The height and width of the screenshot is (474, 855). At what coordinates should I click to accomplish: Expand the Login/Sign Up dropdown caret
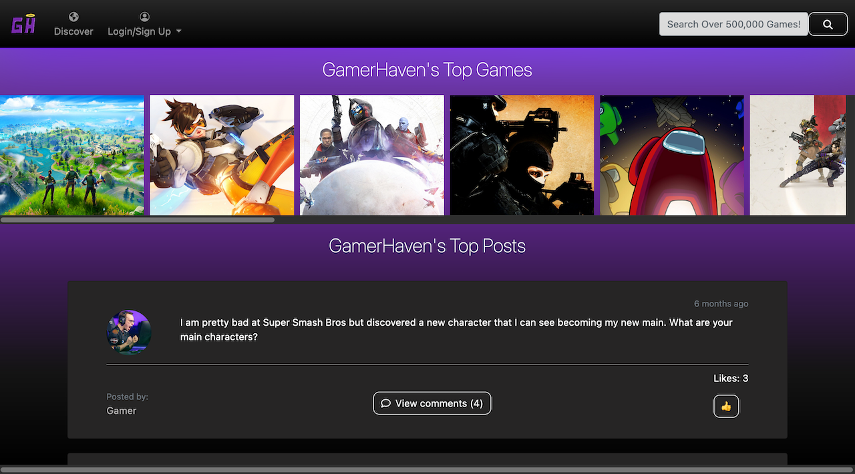click(179, 32)
